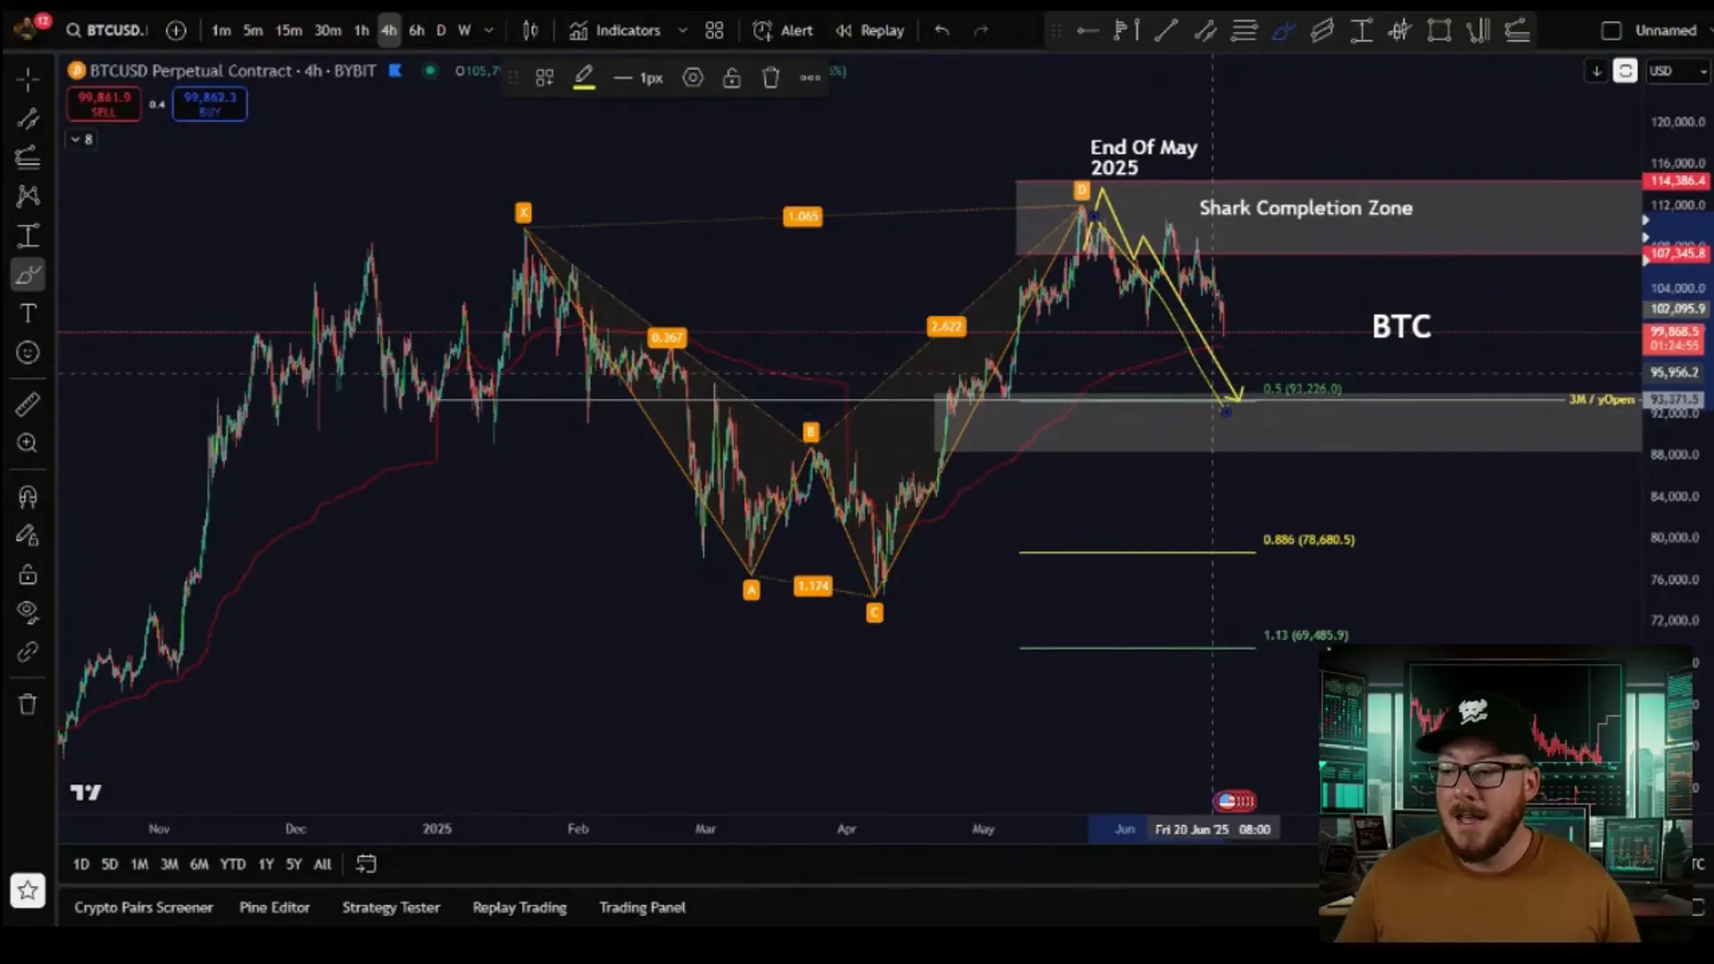Click the Alert button

783,30
